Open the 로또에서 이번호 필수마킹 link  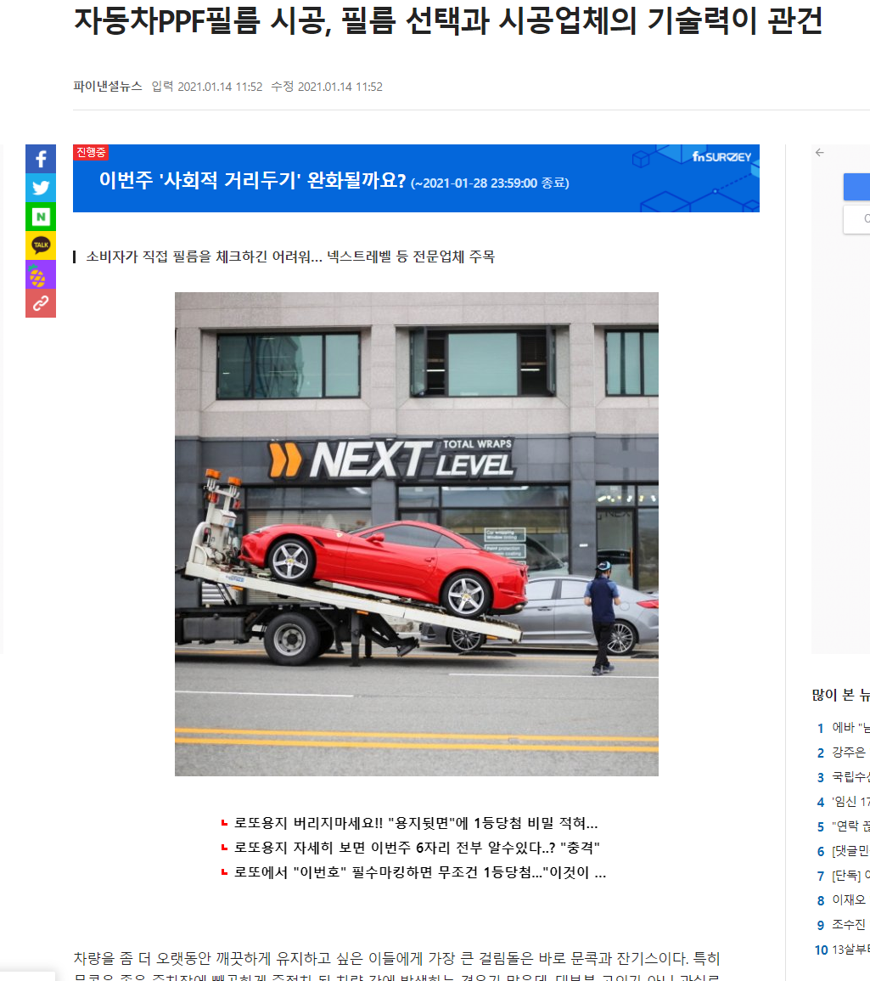(x=420, y=872)
